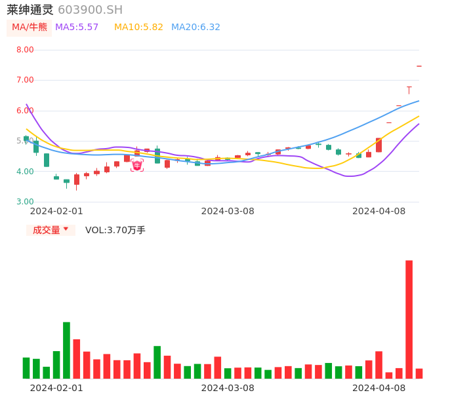Click the red T-shaped candlestick near 6.70
The image size is (450, 397).
pos(409,90)
